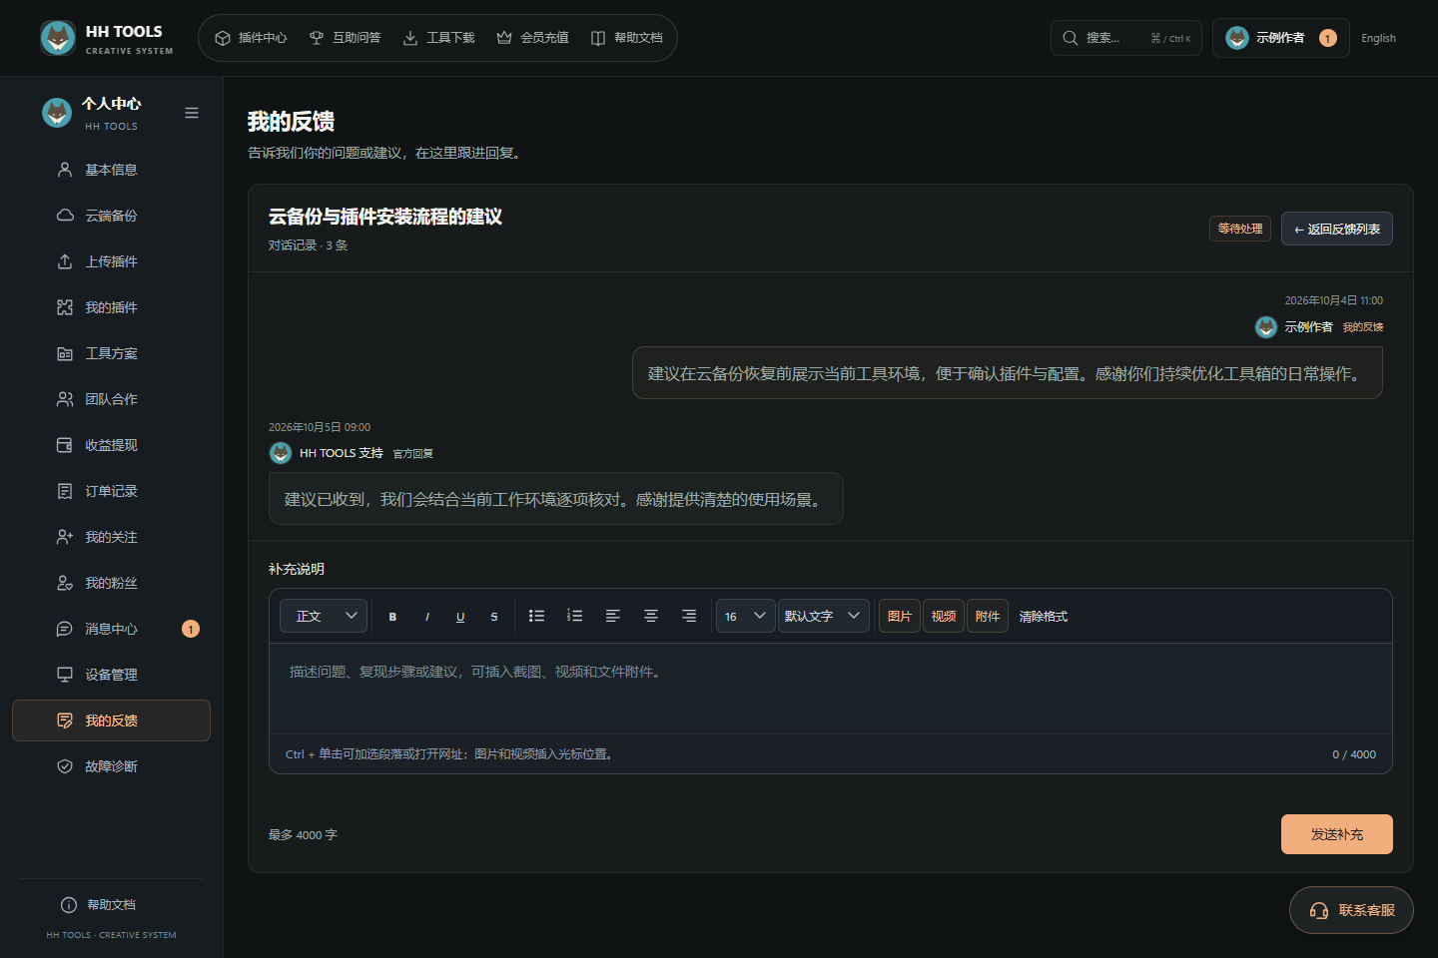Screen dimensions: 1438x958
Task: Click the 示例作者 avatar in header
Action: pos(1237,38)
